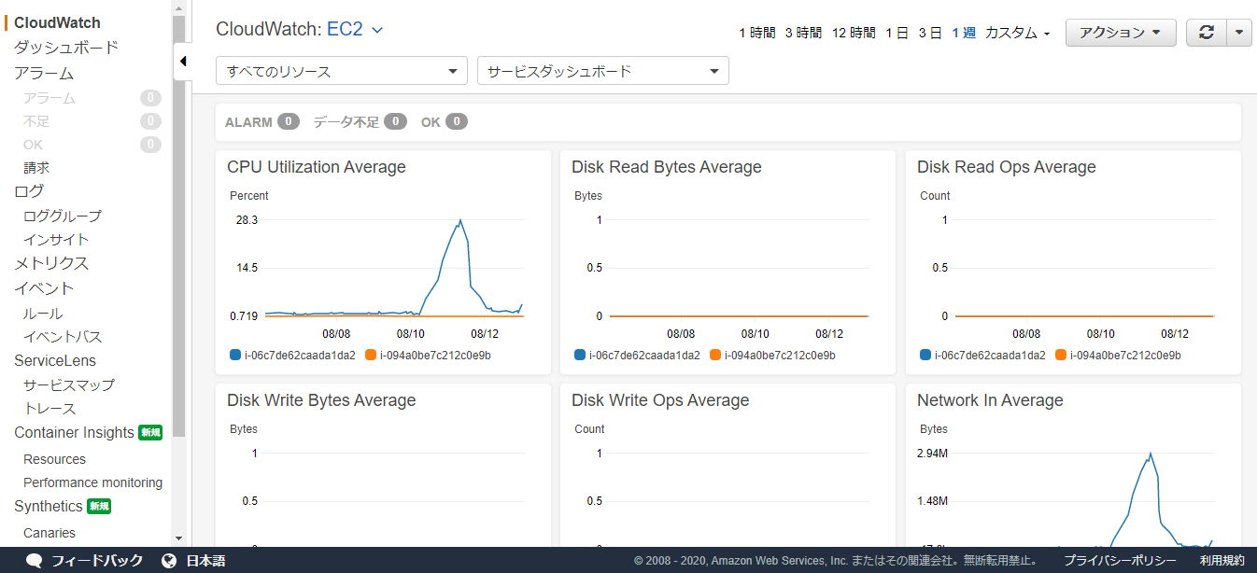Open Performance monitoring in sidebar

[92, 482]
